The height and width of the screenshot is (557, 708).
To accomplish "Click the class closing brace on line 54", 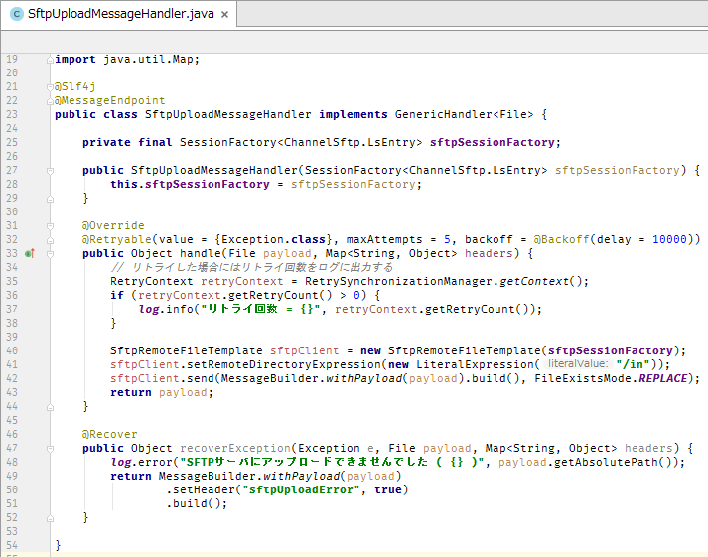I will coord(58,545).
